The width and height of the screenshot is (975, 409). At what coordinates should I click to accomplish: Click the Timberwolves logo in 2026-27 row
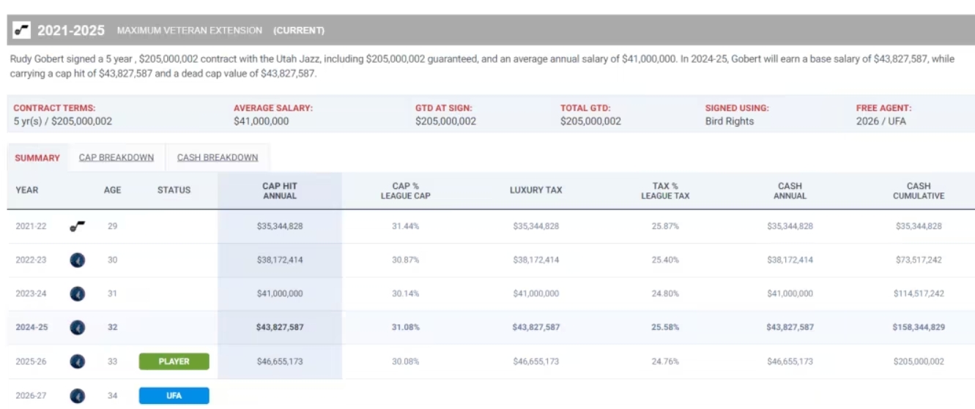click(77, 396)
